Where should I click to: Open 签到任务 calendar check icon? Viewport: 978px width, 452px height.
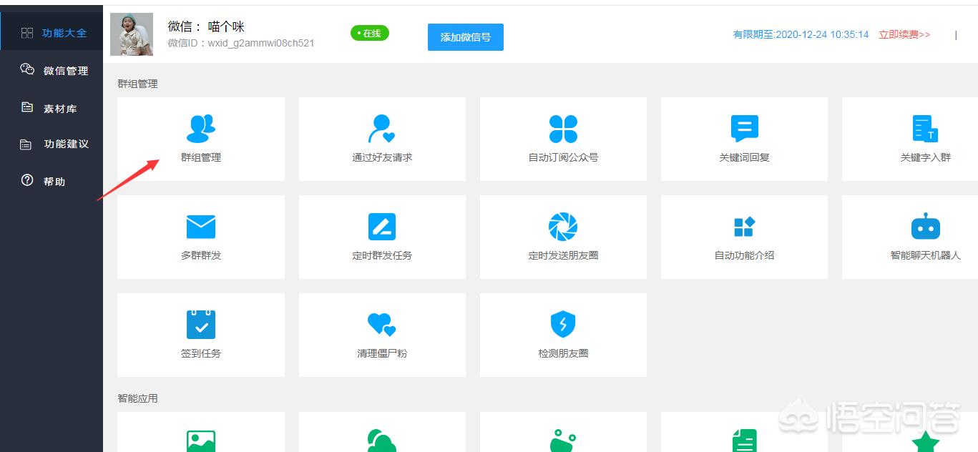coord(201,324)
